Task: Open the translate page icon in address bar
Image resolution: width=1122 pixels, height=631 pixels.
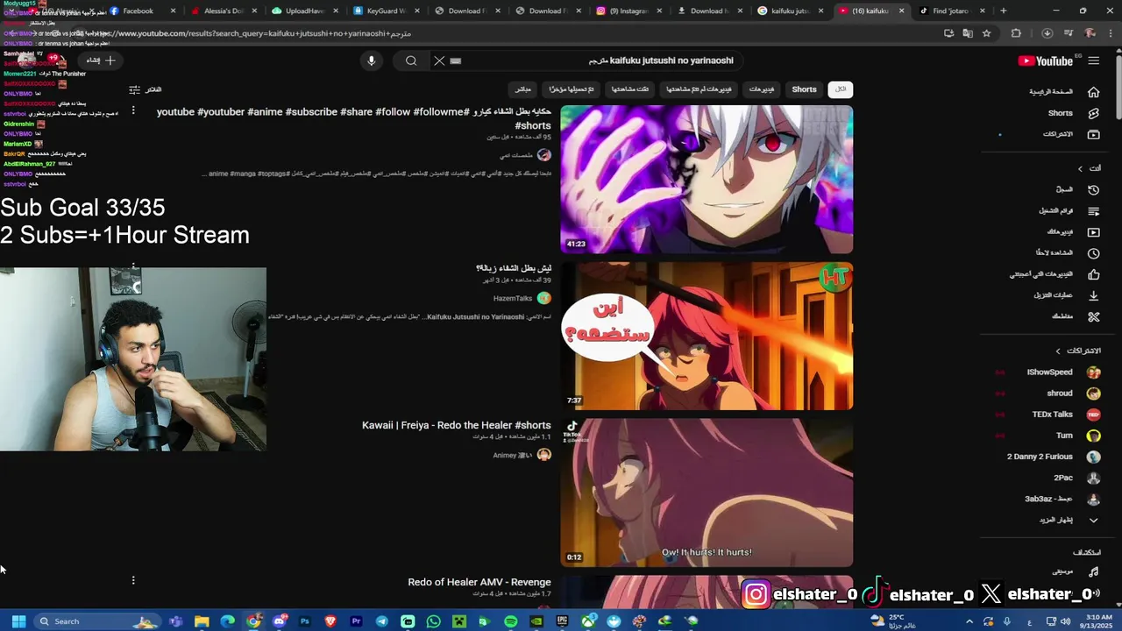Action: point(967,33)
